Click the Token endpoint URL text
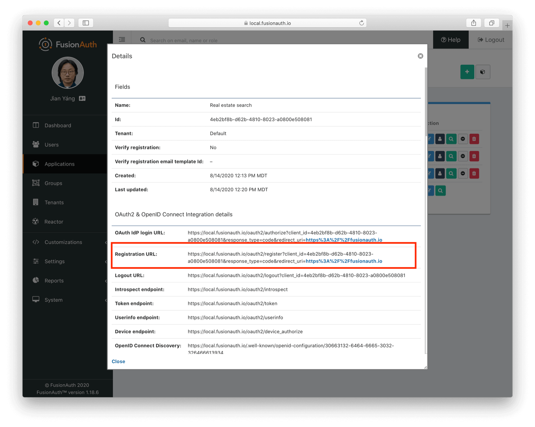535x427 pixels. [232, 303]
